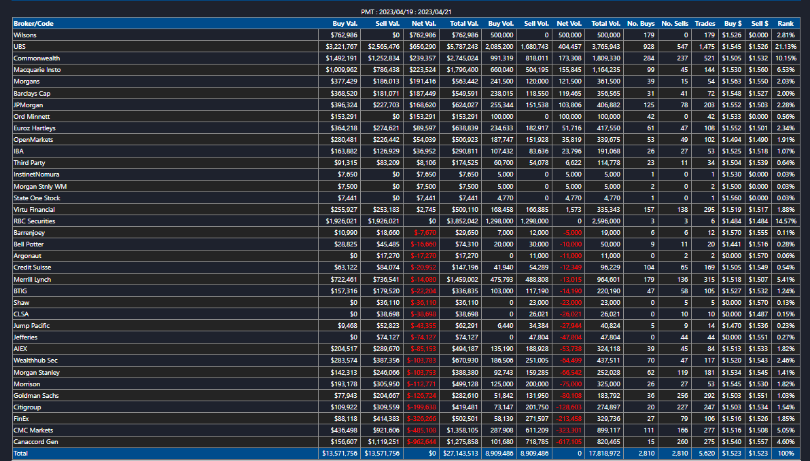Click the Sell Vol. column header
Screen dimensions: 810x461
click(536, 24)
